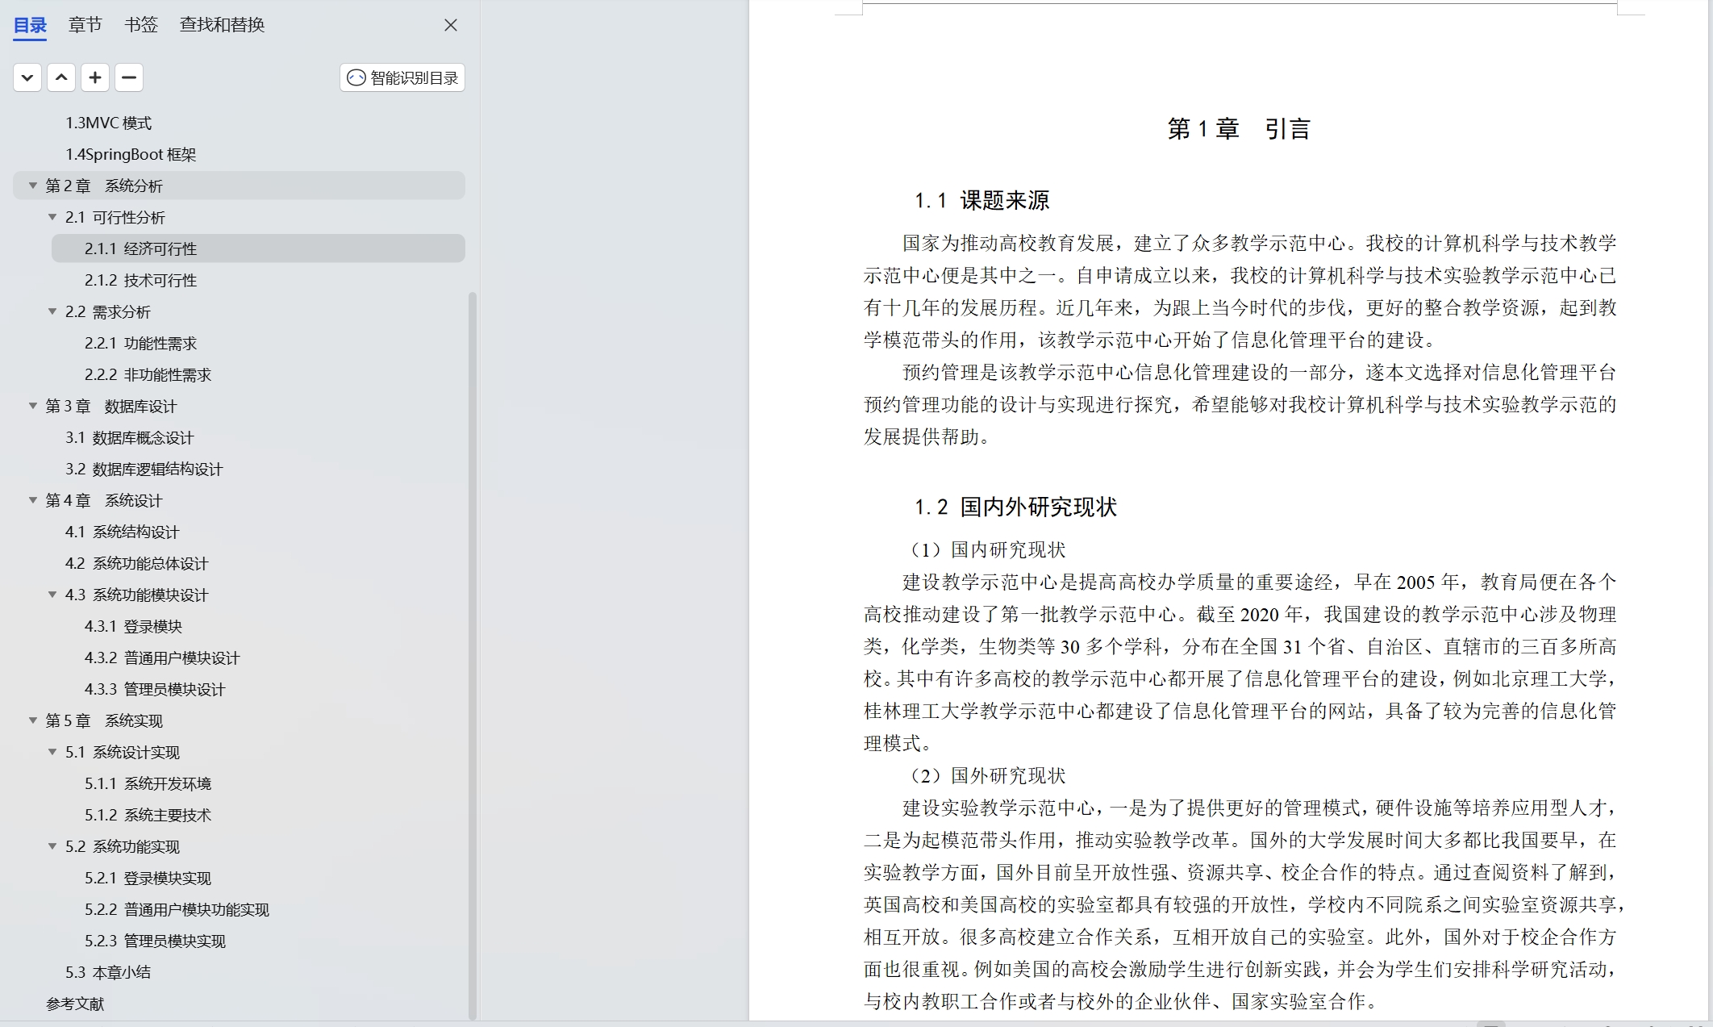Click the plus promote heading button
The height and width of the screenshot is (1027, 1713).
[95, 77]
